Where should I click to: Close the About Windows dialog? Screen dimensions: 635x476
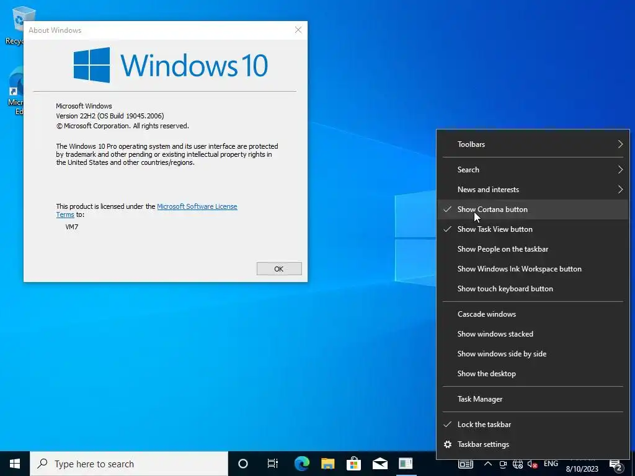298,30
